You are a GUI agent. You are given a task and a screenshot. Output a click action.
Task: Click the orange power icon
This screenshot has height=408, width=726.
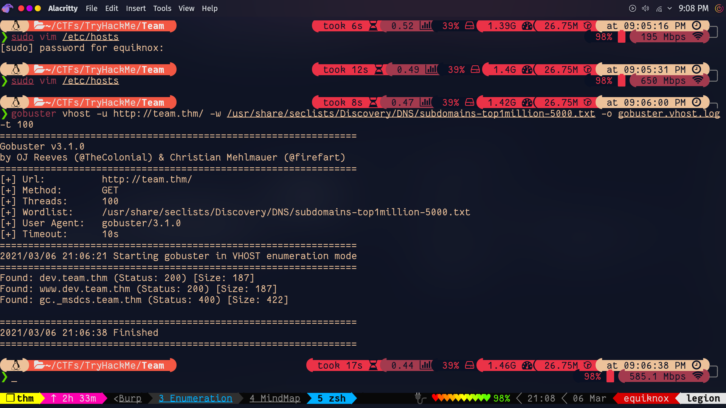coord(719,8)
